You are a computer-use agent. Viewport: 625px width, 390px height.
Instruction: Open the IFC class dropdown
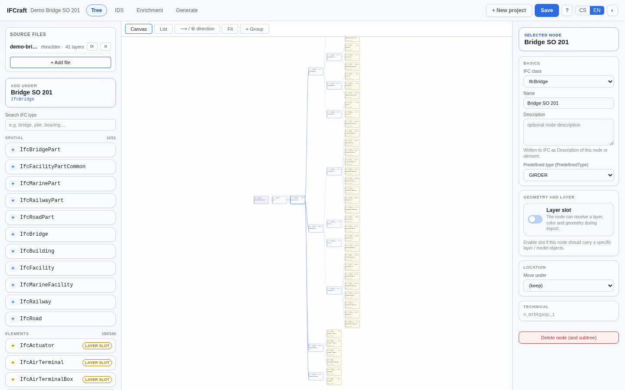569,81
